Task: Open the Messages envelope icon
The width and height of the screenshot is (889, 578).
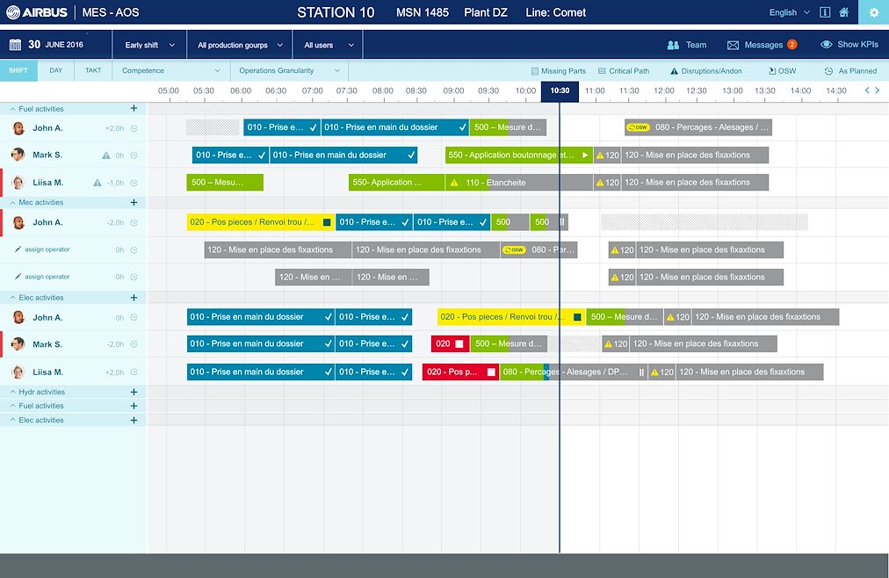Action: [x=734, y=45]
